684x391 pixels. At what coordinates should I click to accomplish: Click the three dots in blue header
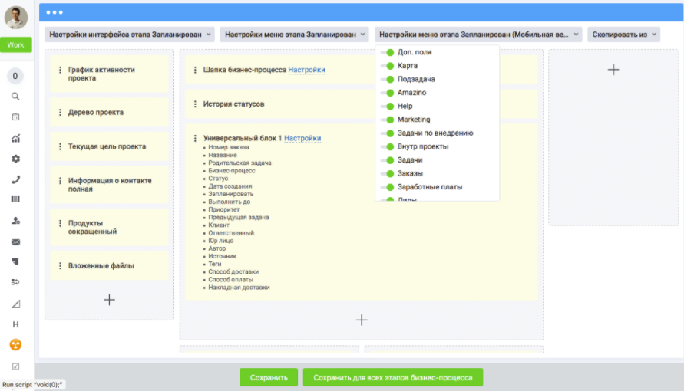click(55, 12)
